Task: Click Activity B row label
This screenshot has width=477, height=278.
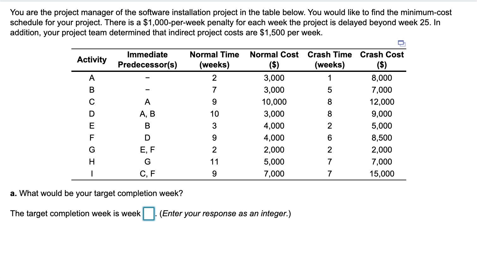Action: point(92,90)
